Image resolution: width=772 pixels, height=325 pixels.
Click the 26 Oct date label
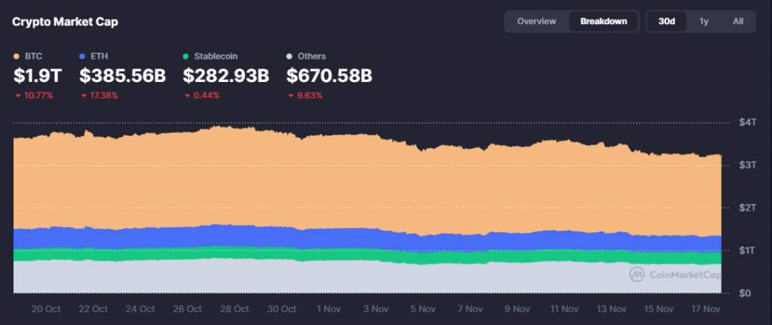[187, 309]
